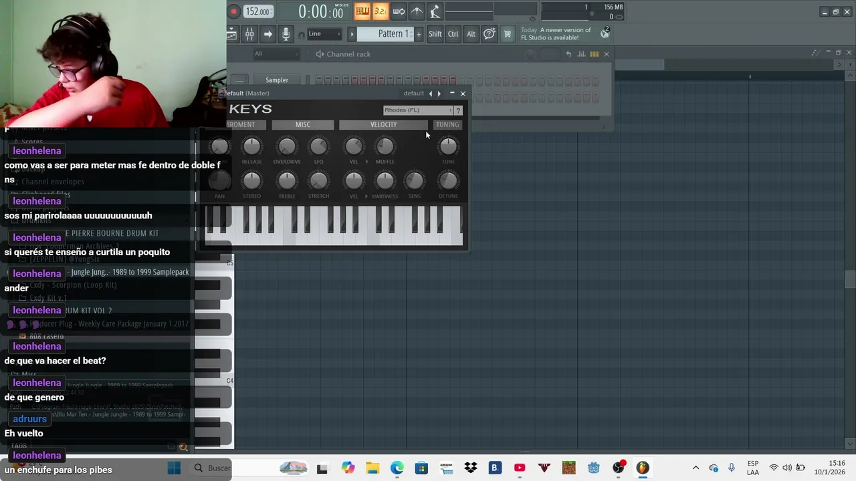Click the FL Studio taskbar icon
The width and height of the screenshot is (856, 481).
coord(643,468)
